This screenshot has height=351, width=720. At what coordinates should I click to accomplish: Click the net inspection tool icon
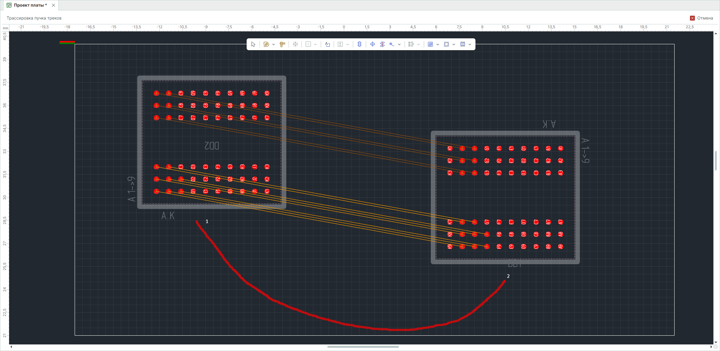[x=392, y=44]
